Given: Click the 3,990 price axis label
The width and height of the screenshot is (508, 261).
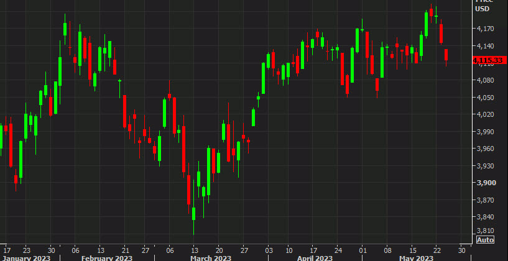Looking at the screenshot, I should (484, 132).
